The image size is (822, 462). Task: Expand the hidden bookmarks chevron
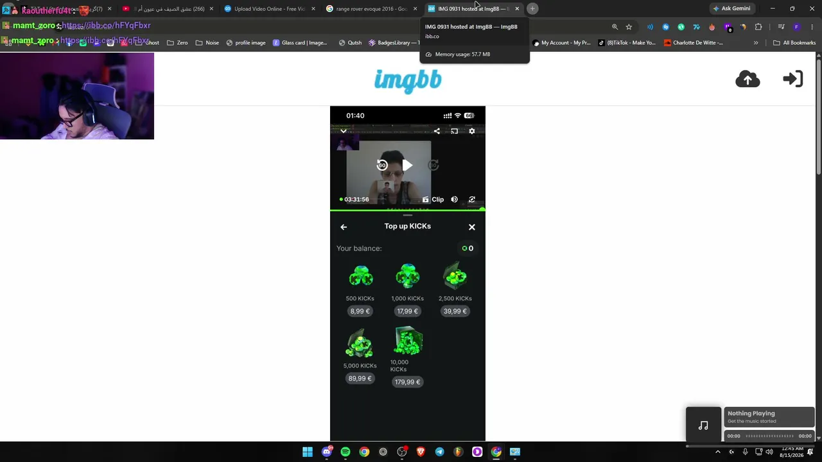pyautogui.click(x=756, y=43)
